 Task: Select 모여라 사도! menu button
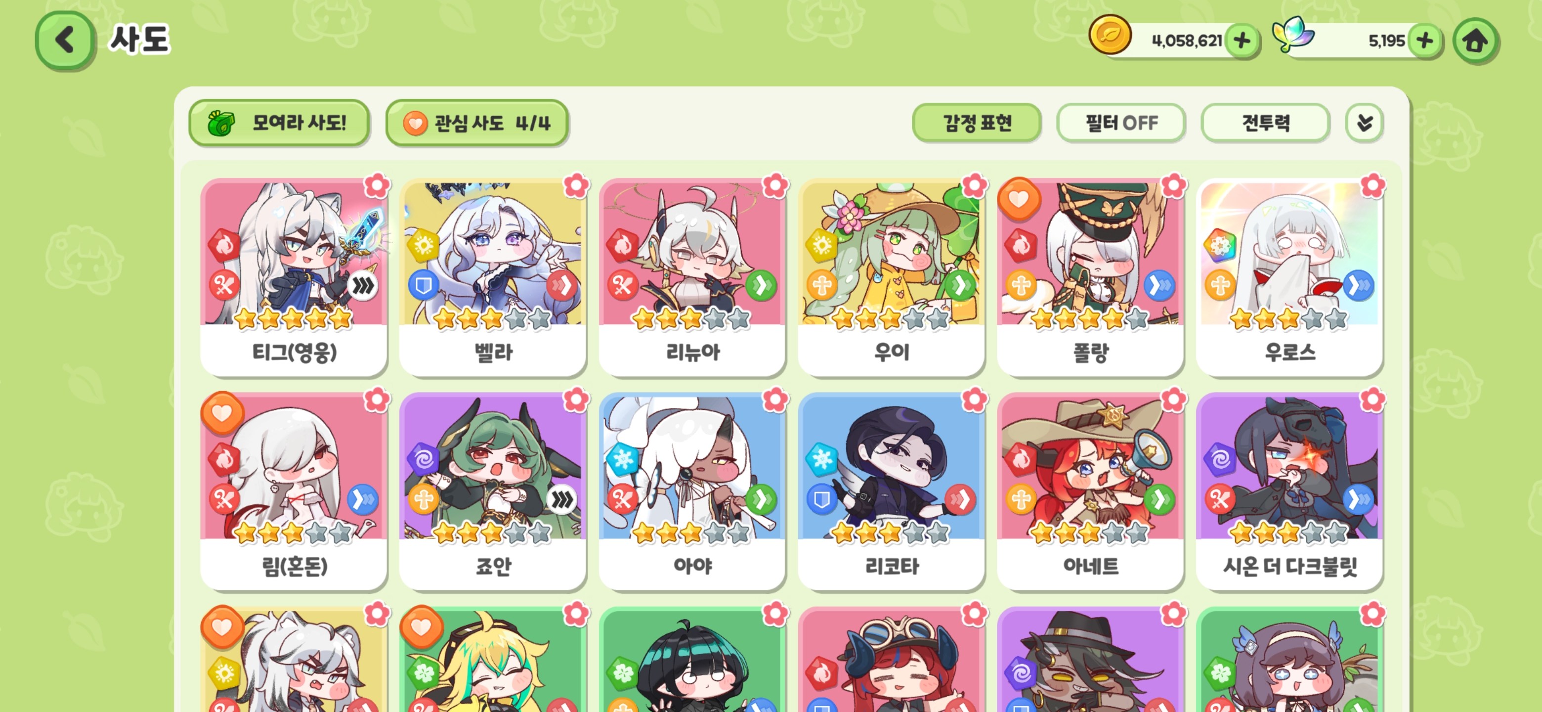[279, 123]
